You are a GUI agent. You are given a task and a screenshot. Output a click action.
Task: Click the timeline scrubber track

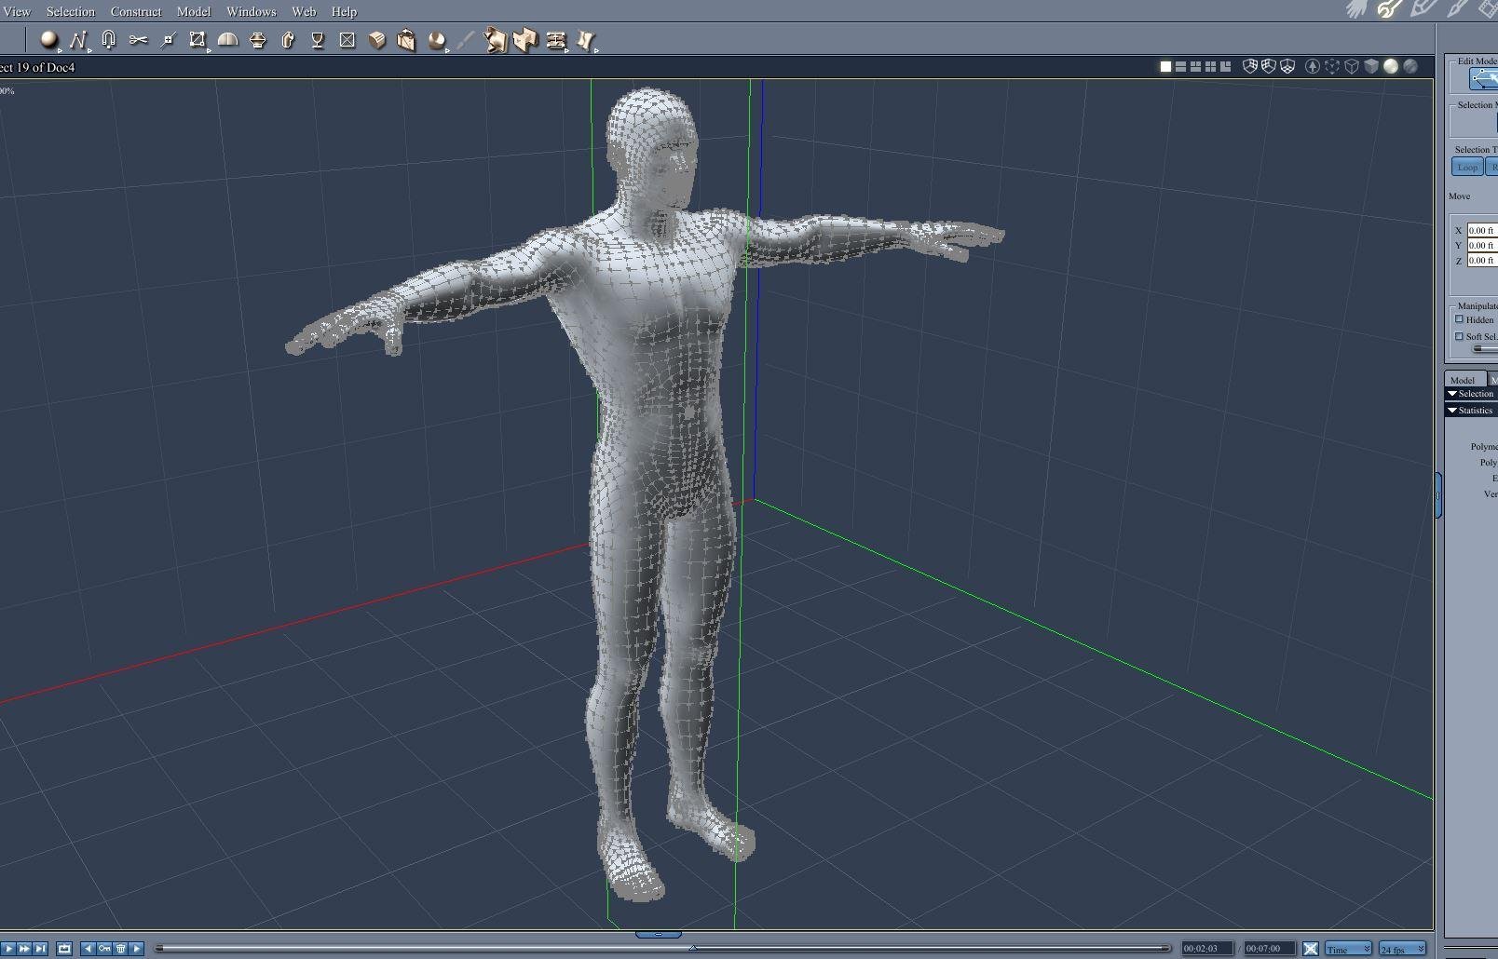662,948
